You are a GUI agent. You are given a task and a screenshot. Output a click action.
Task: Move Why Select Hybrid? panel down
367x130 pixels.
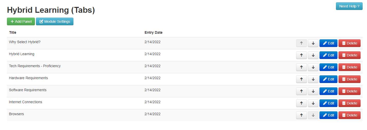coord(313,43)
